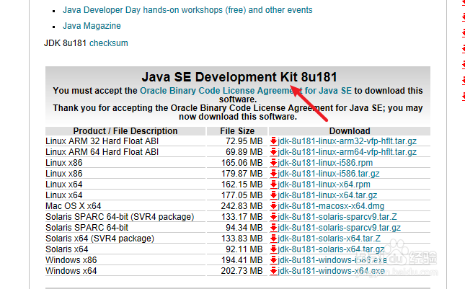Download jdk-8u181-macosx-x64.dmg file link
The image size is (465, 289).
pos(331,206)
